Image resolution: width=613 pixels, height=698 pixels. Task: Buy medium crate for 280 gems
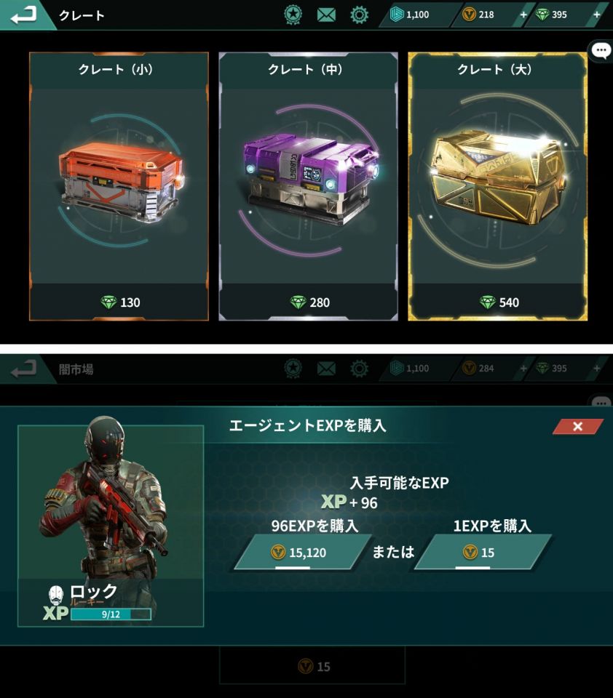(308, 302)
